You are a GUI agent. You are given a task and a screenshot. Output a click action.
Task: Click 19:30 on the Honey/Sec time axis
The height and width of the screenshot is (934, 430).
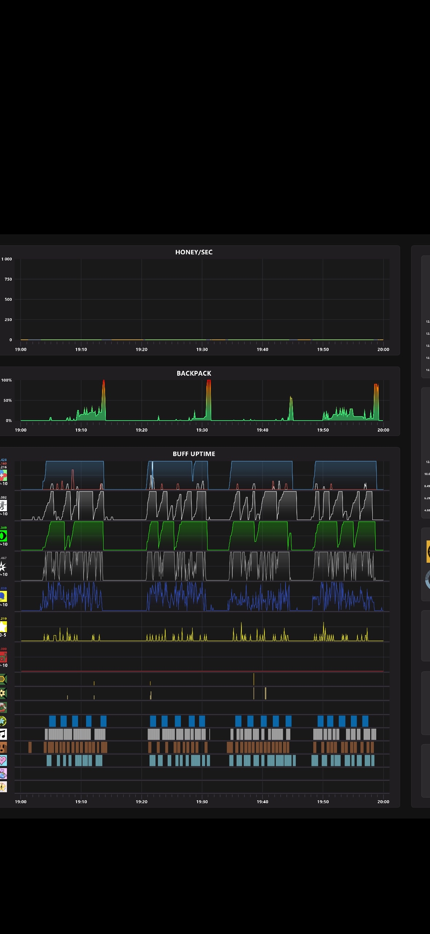point(202,349)
